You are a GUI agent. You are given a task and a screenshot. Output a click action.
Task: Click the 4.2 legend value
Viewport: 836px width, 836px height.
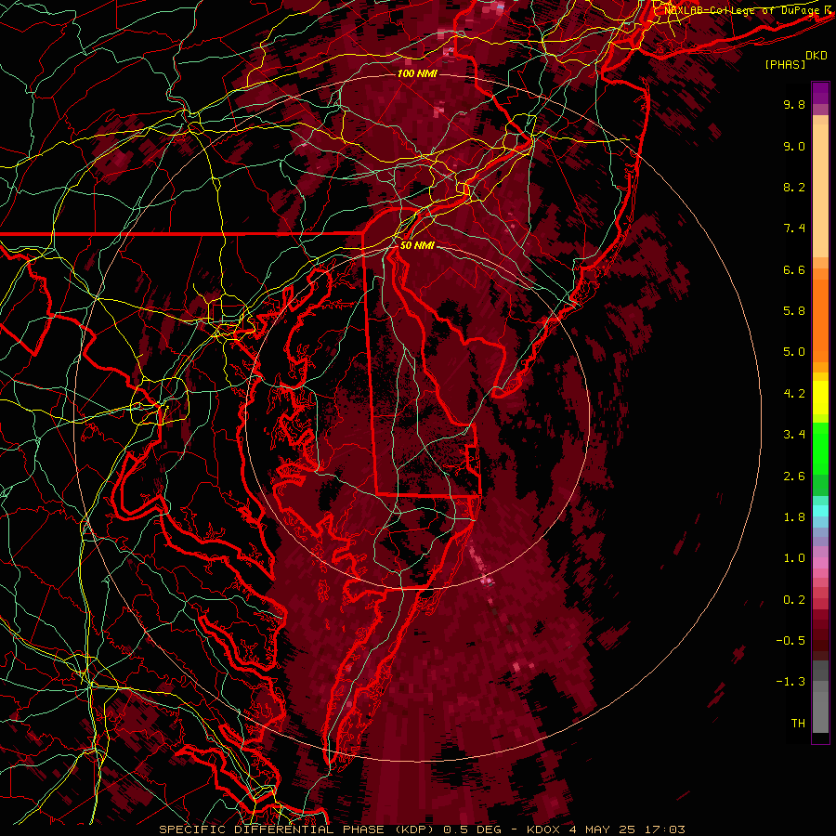point(794,394)
